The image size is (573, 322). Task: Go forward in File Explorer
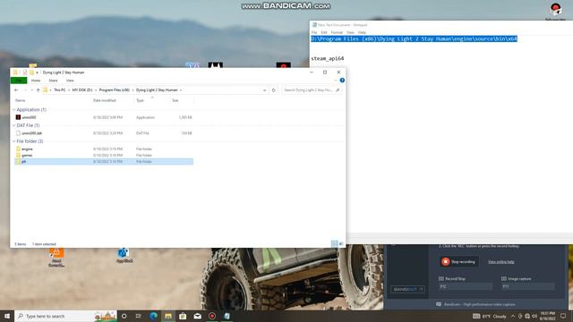pos(25,90)
